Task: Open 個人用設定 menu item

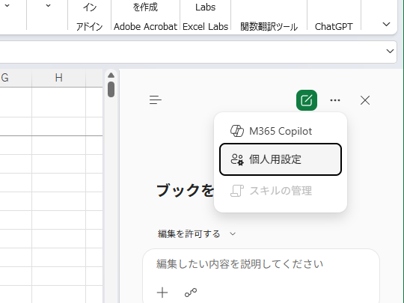Action: tap(281, 159)
